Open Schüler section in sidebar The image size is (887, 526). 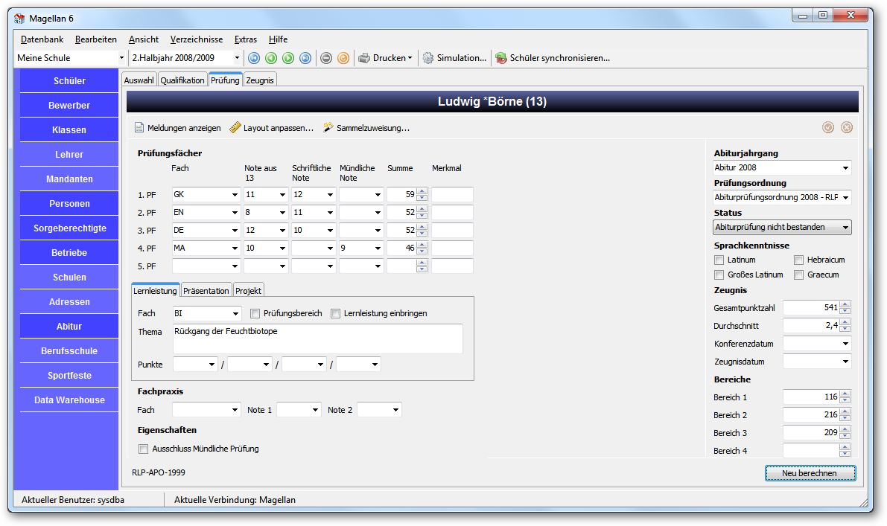(x=69, y=81)
